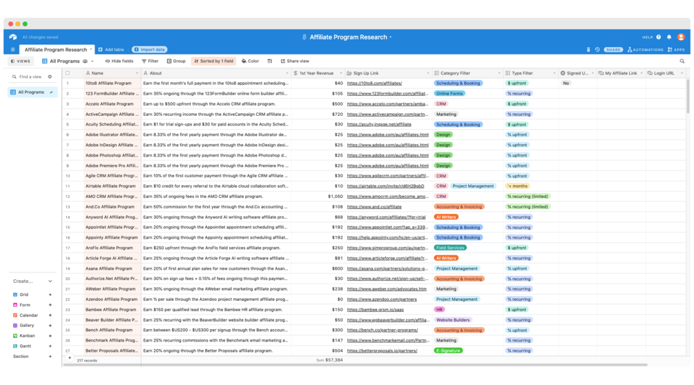Click the Online Forms tag in row 2
This screenshot has height=385, width=694.
(450, 93)
